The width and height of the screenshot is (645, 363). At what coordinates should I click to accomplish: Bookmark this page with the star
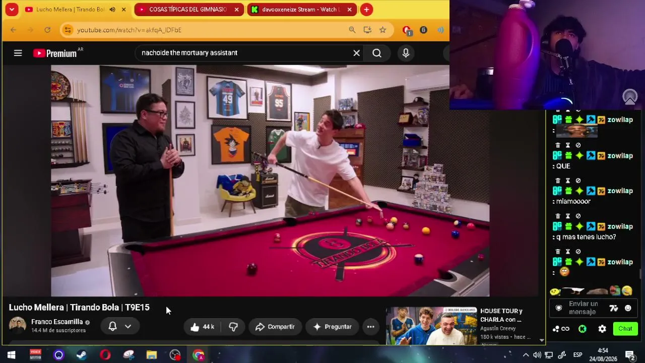(383, 30)
